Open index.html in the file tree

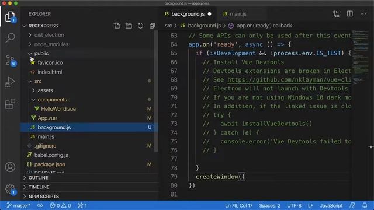point(50,72)
